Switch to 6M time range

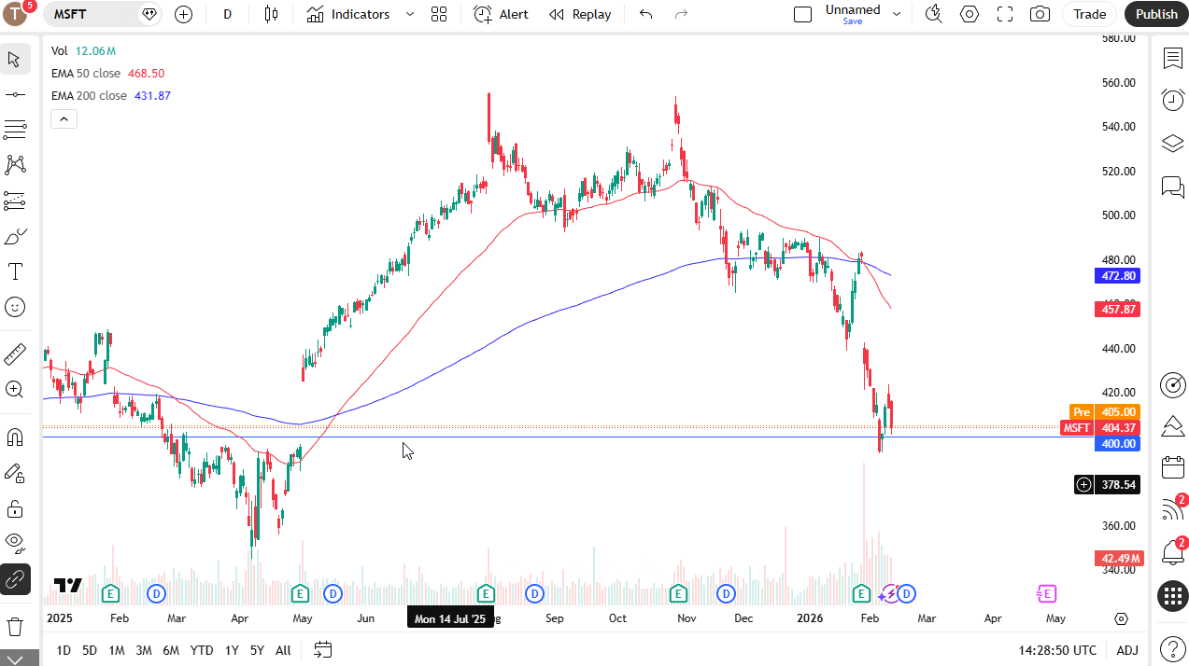(171, 650)
